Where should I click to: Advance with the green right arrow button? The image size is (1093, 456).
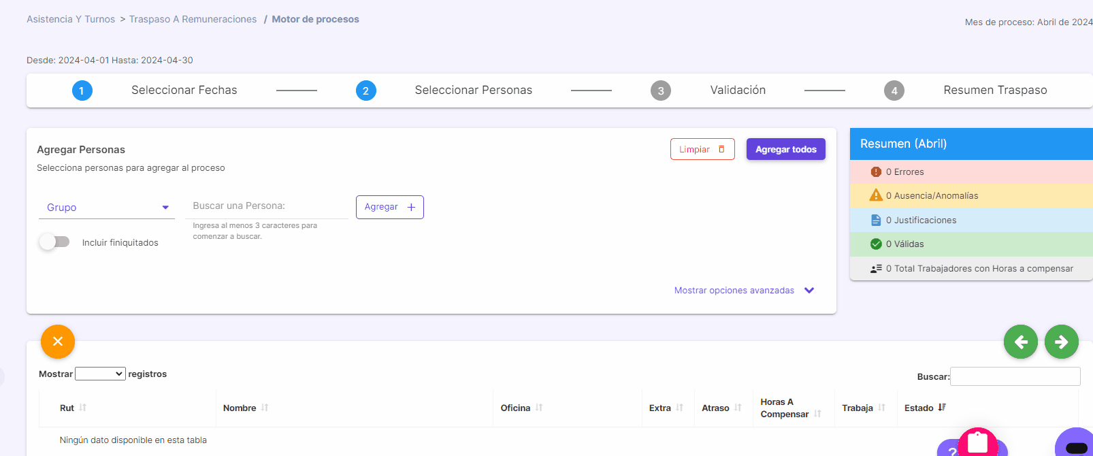click(1062, 342)
